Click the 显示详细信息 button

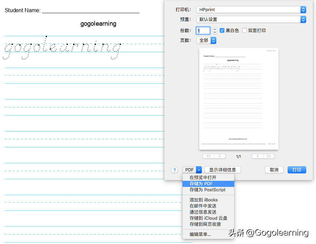[x=222, y=170]
